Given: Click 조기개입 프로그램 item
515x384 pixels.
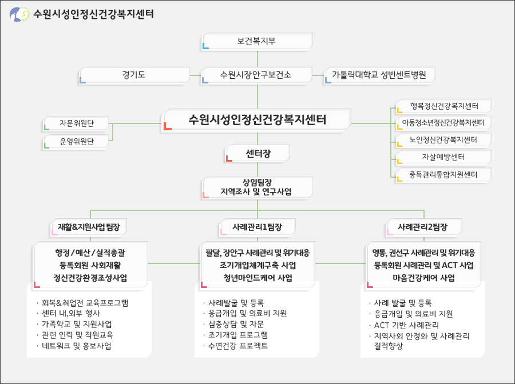Looking at the screenshot, I should point(238,335).
